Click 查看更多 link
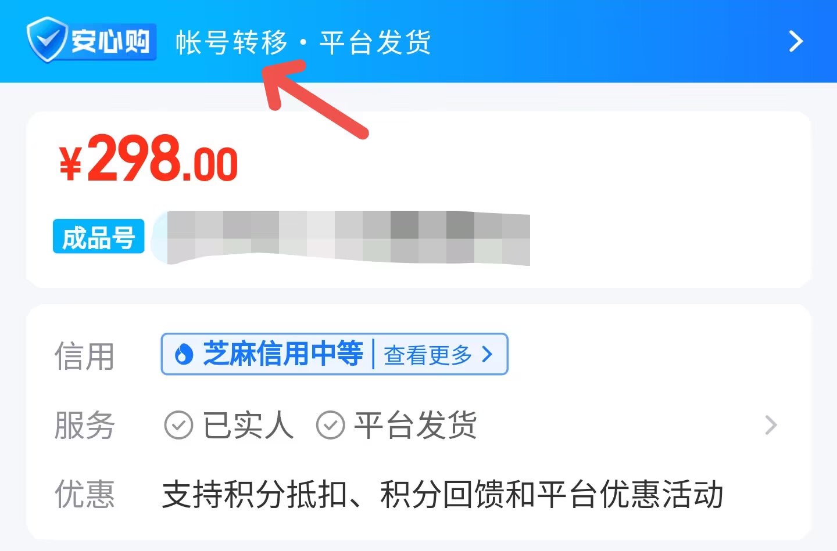Screen dimensions: 837x551 428,355
